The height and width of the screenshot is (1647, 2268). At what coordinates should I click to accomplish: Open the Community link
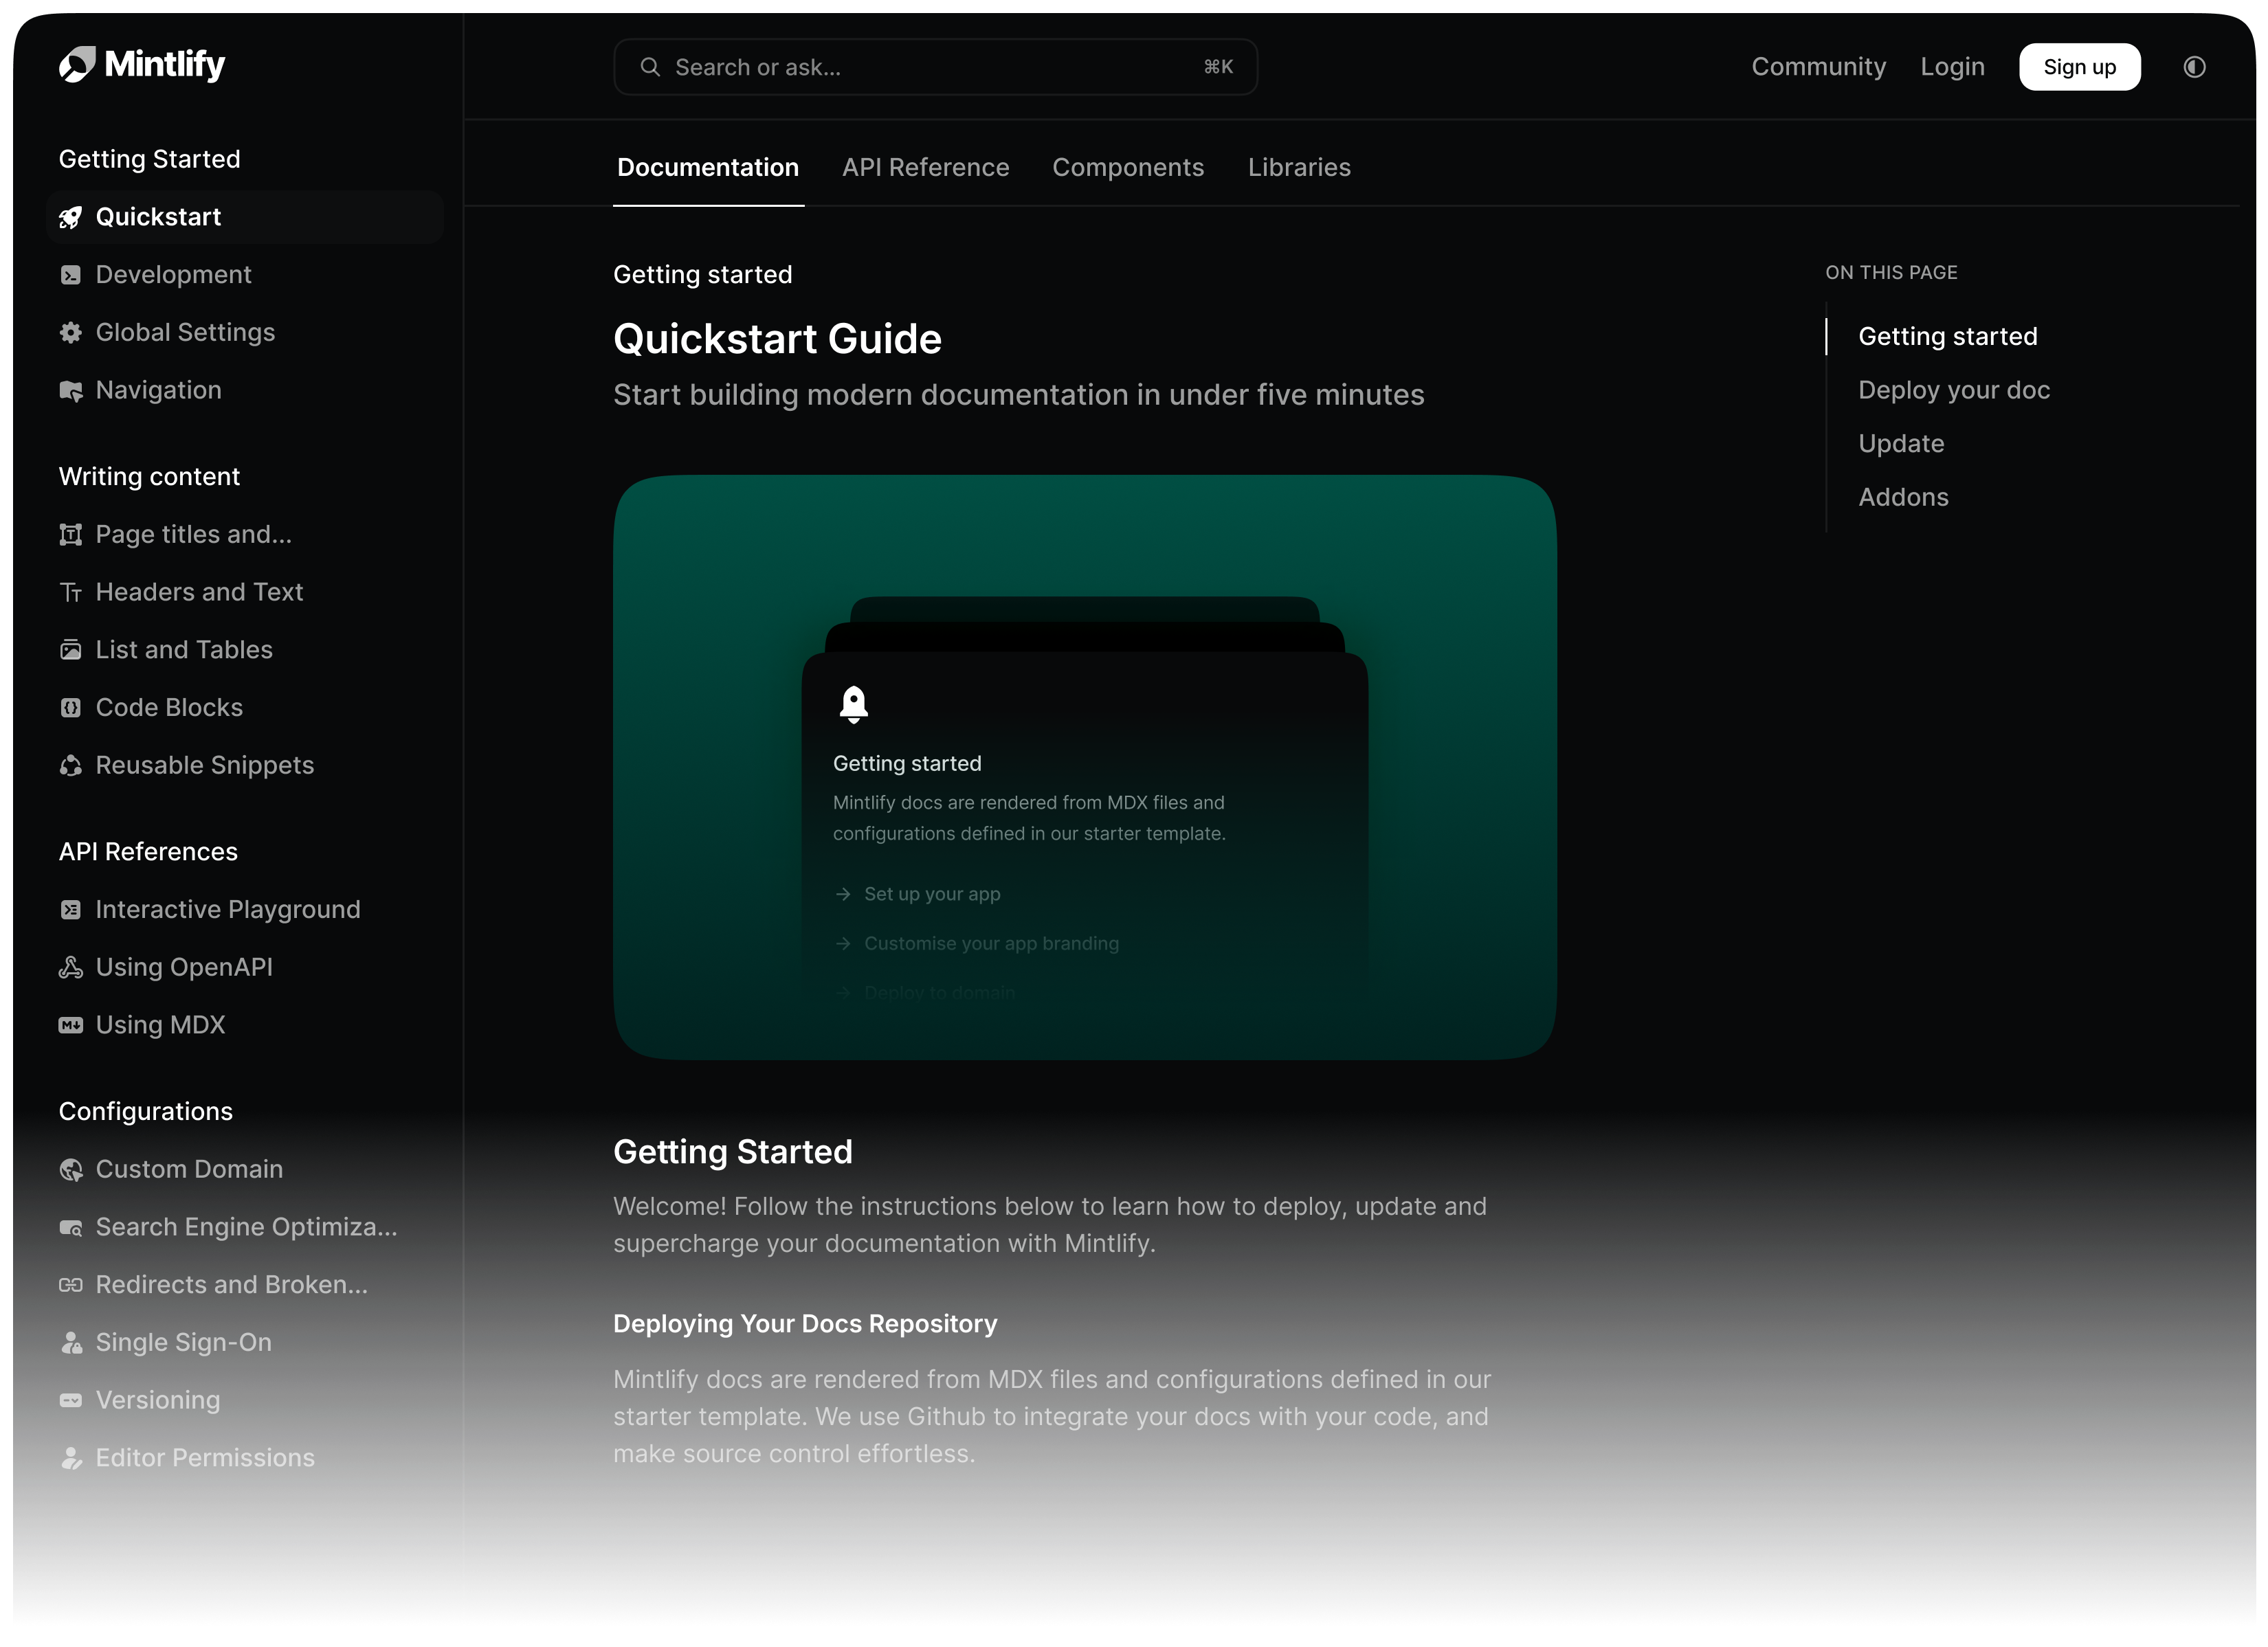click(1818, 67)
